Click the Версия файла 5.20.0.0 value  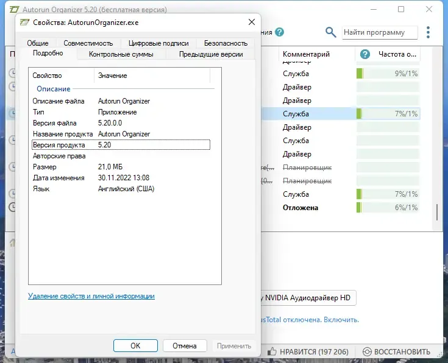110,123
